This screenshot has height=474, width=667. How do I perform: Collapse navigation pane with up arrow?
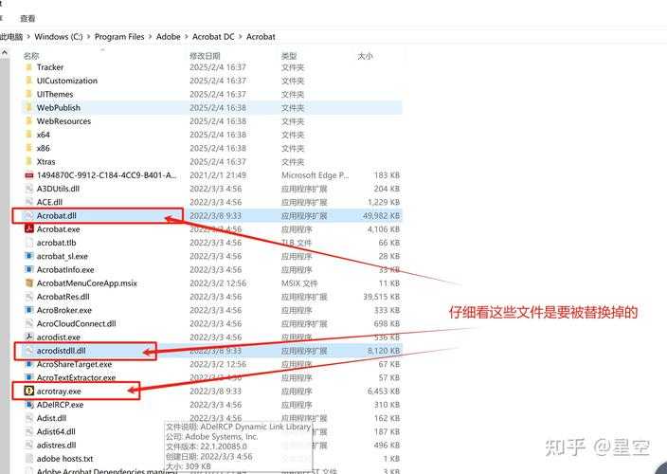[x=4, y=52]
